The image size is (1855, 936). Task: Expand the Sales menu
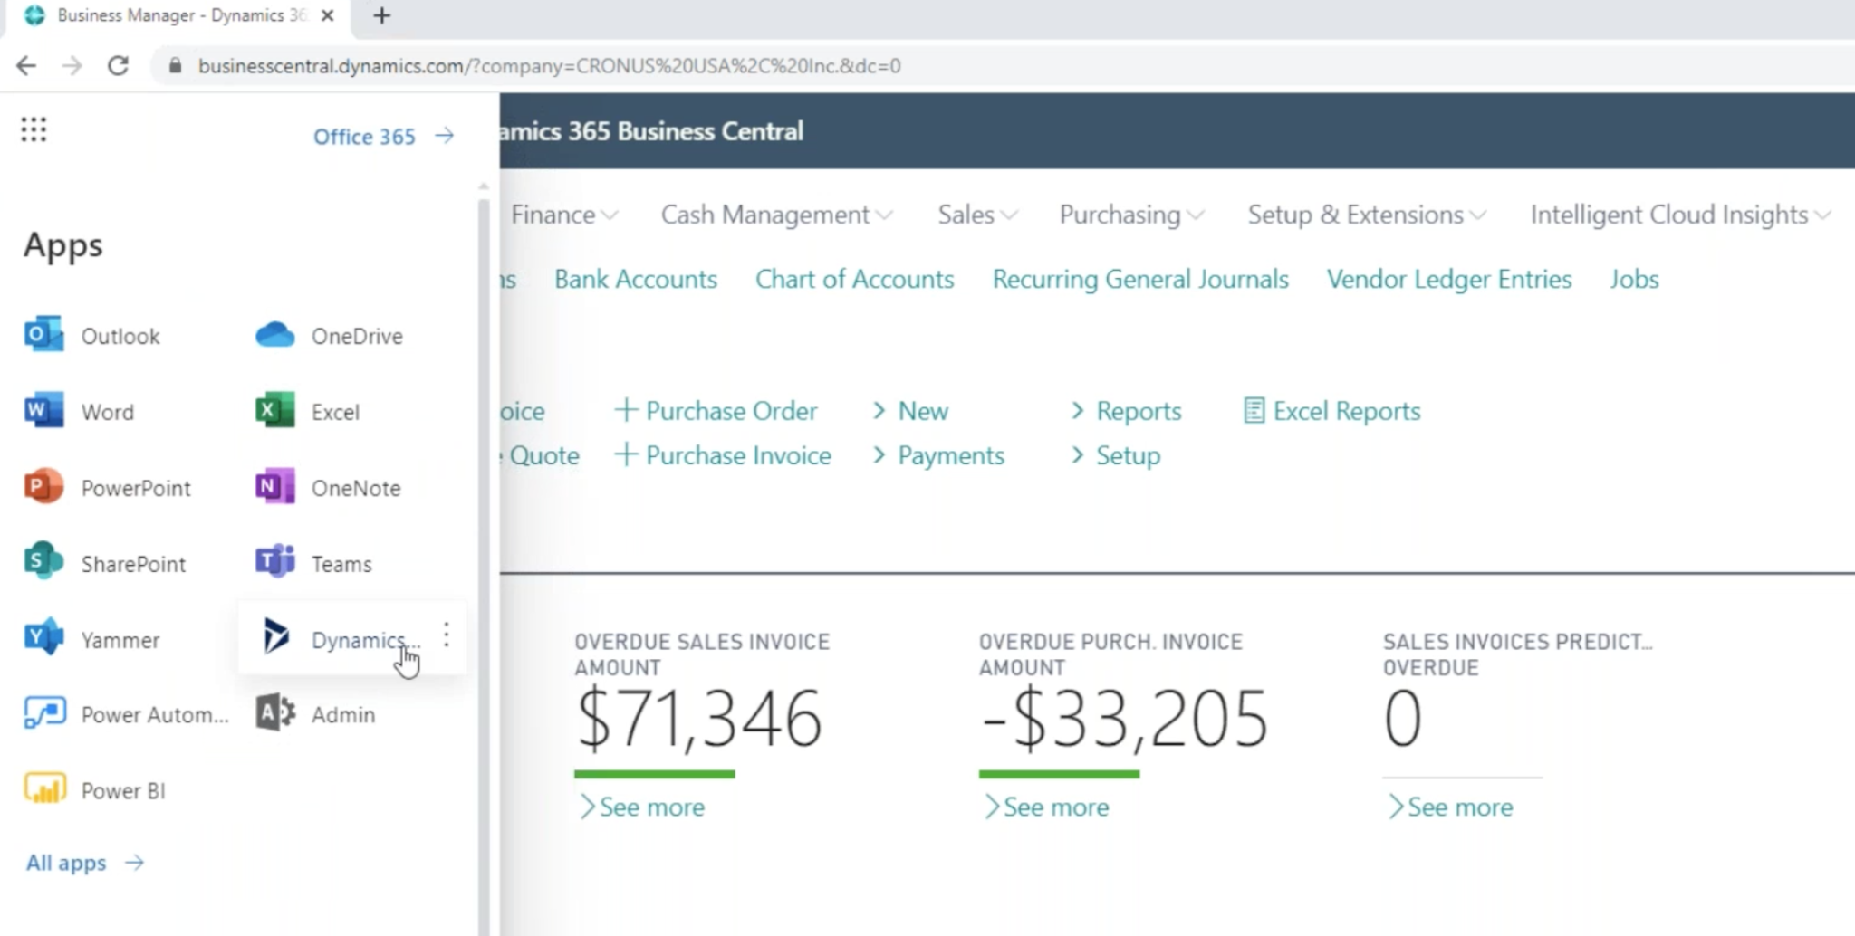[x=977, y=215]
